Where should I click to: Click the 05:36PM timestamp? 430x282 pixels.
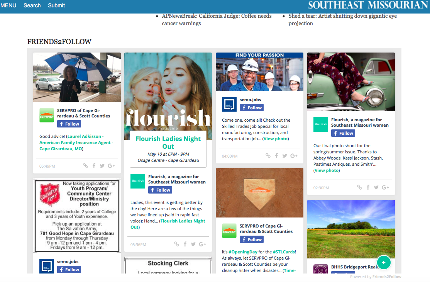point(138,245)
